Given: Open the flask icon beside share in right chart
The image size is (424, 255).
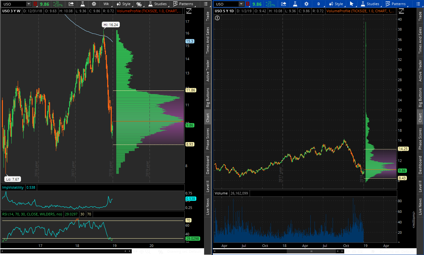Looking at the screenshot, I should click(295, 4).
